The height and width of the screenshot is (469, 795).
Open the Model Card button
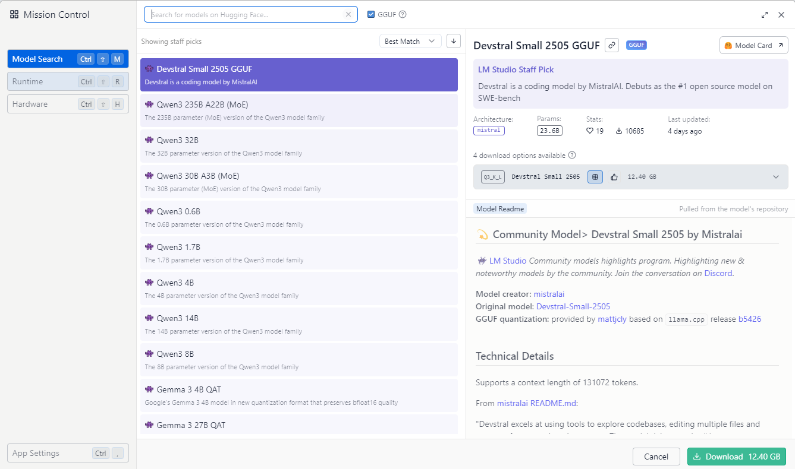[753, 45]
